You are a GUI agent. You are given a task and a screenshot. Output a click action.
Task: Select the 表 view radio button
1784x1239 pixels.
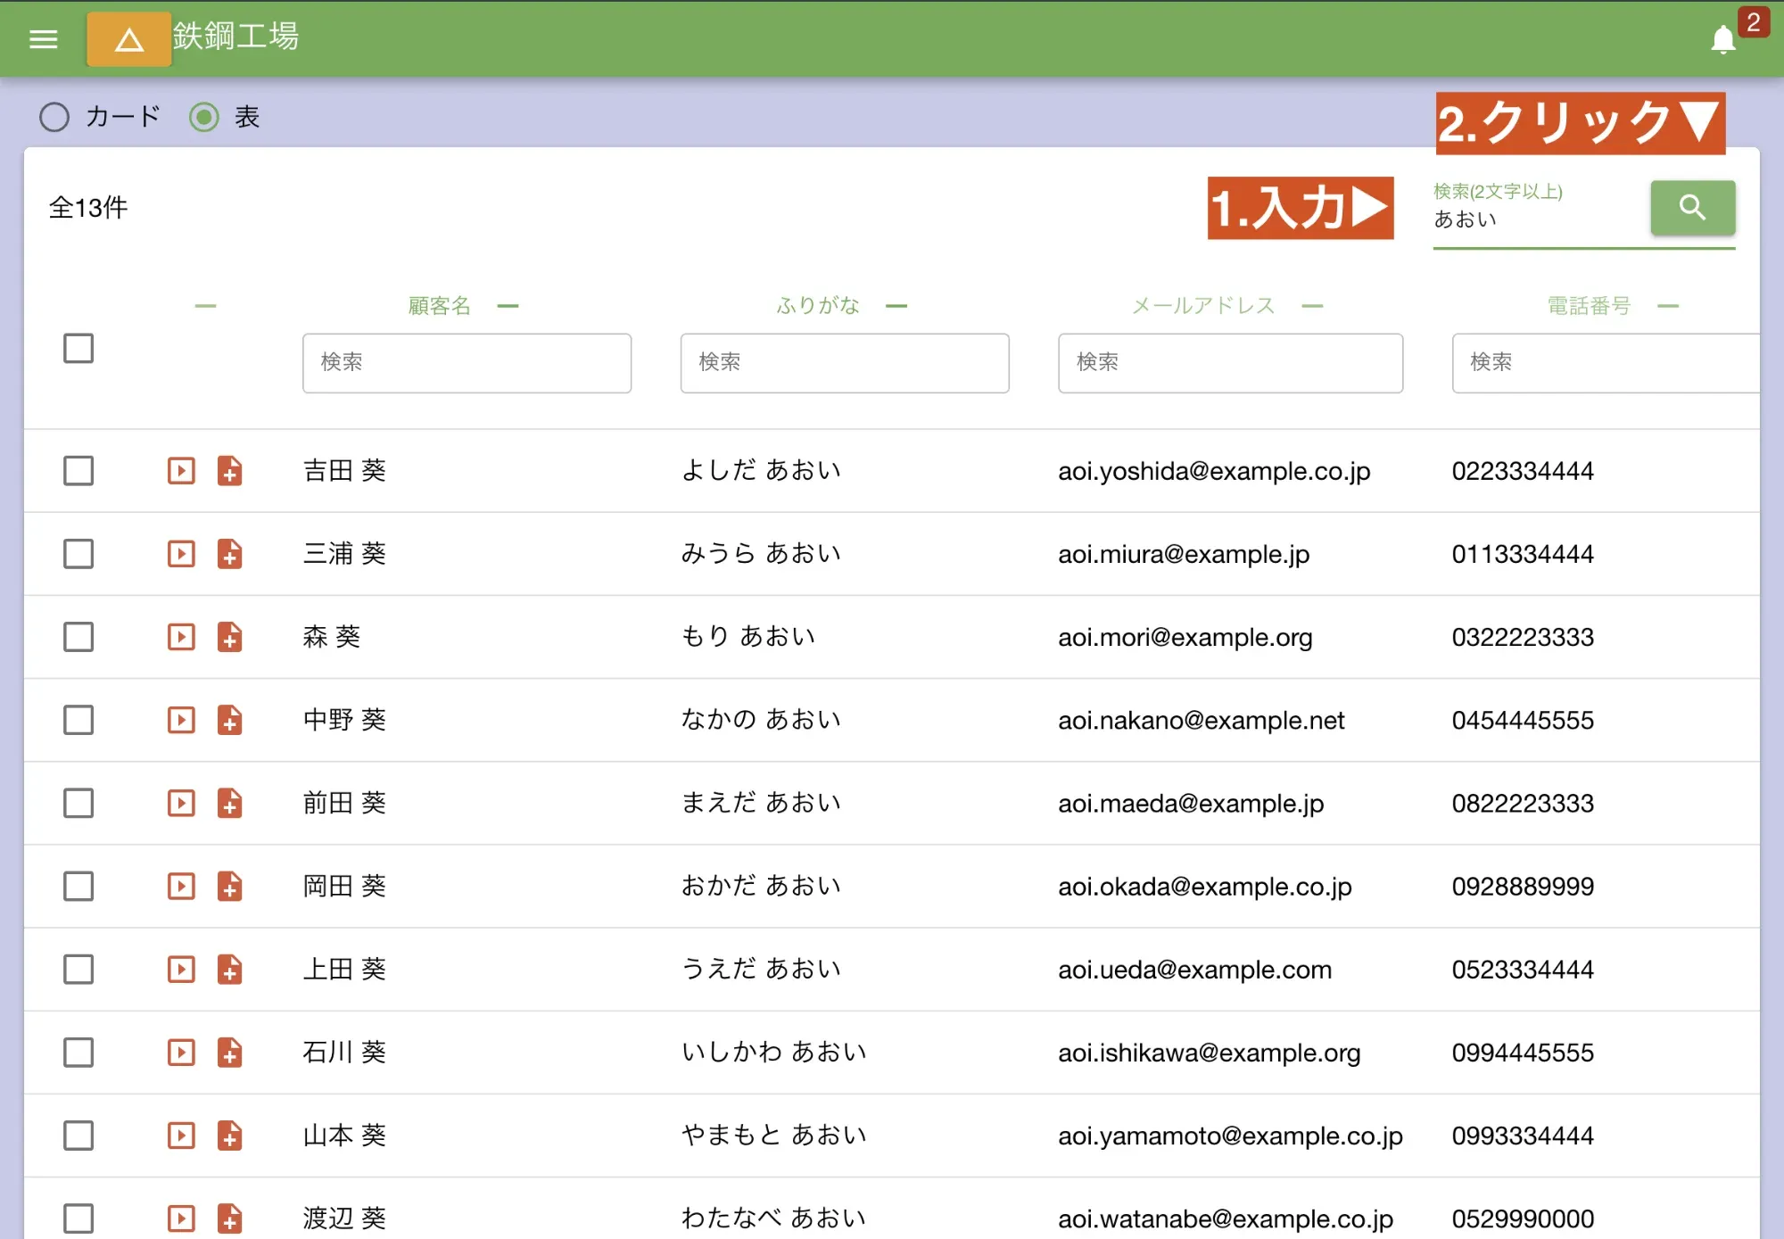[204, 117]
